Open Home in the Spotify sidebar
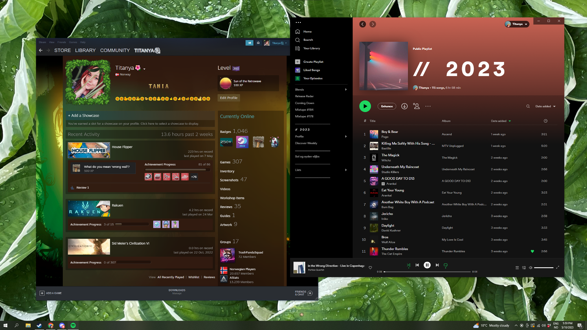Image resolution: width=587 pixels, height=330 pixels. (x=307, y=31)
